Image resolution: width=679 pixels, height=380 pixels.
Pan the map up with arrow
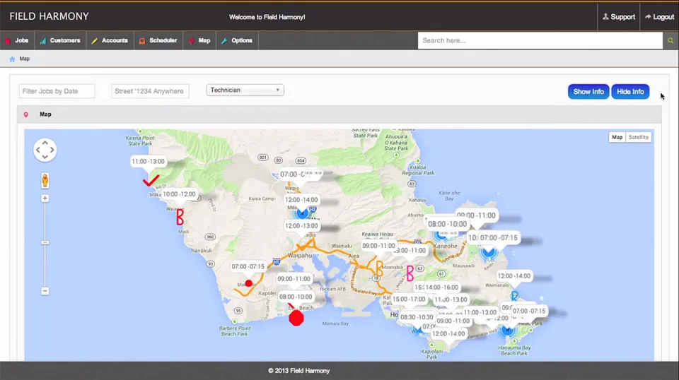45,143
